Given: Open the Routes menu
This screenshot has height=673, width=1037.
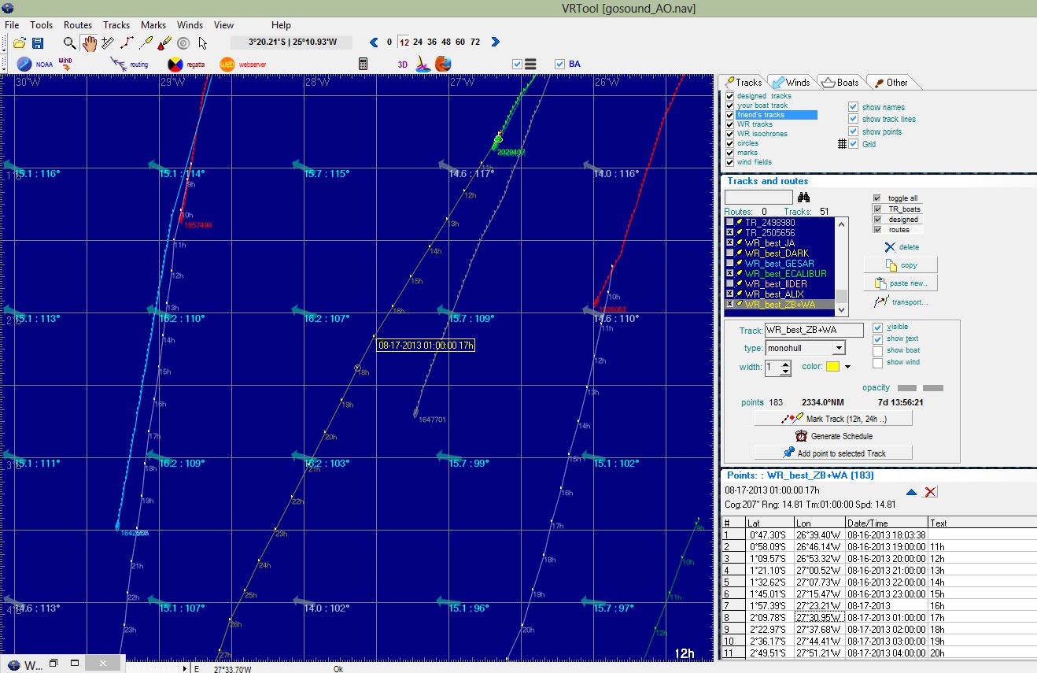Looking at the screenshot, I should point(78,25).
